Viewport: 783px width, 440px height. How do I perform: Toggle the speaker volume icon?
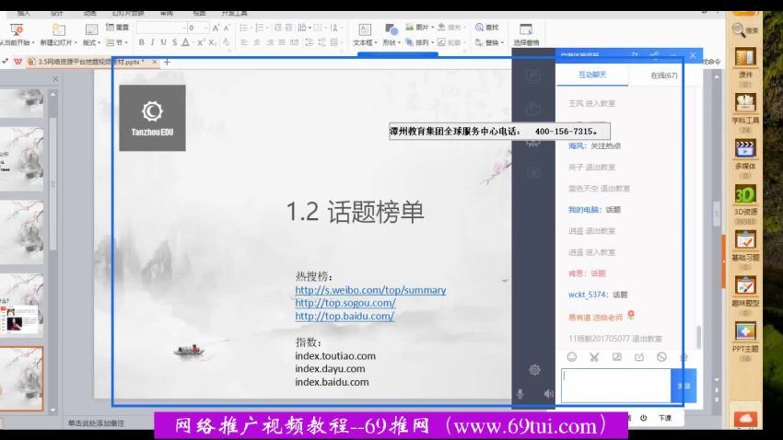click(548, 394)
